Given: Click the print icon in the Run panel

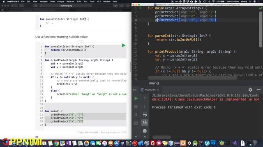Looking at the screenshot, I should tap(145, 131).
